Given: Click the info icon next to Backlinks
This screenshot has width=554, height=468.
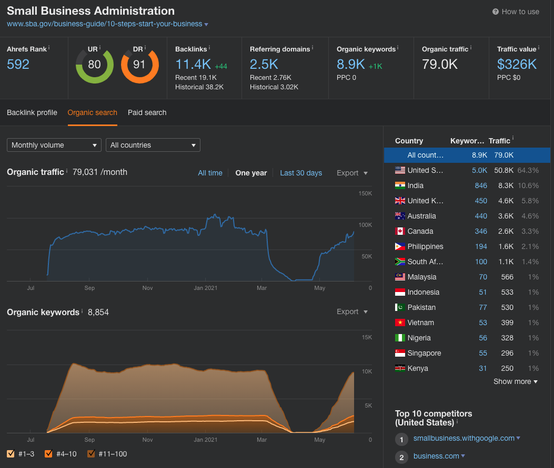Looking at the screenshot, I should click(209, 48).
